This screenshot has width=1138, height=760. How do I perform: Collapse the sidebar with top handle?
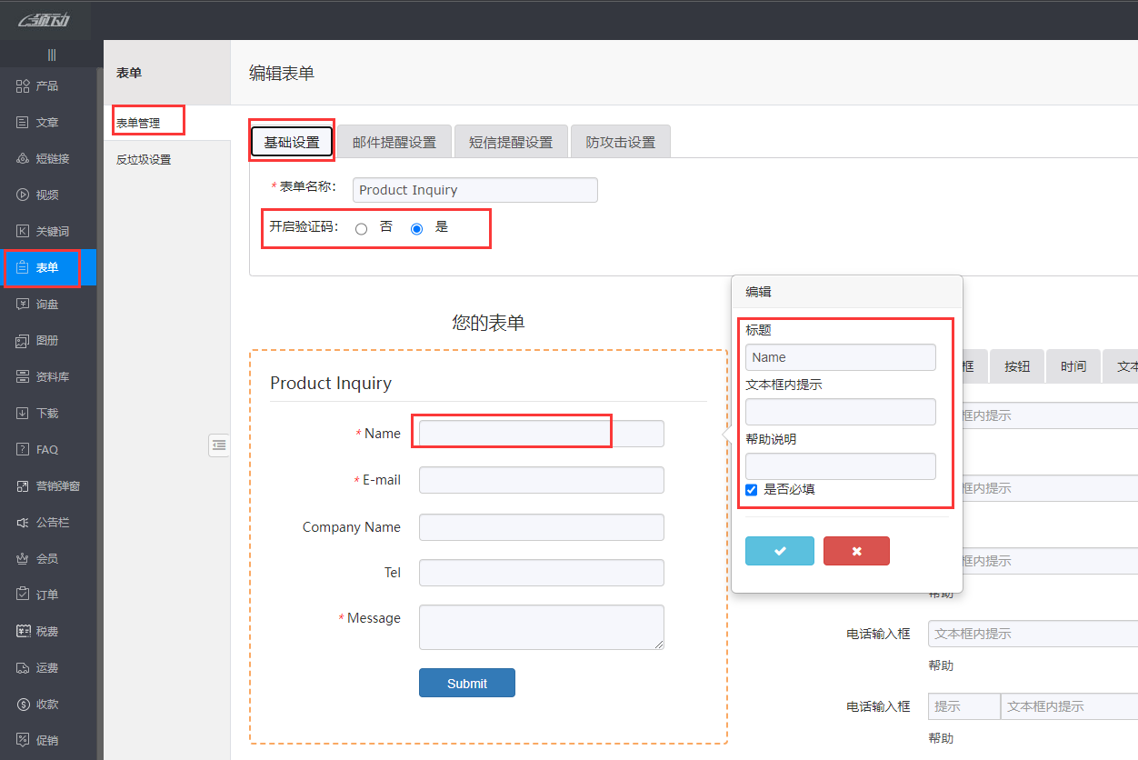click(x=52, y=55)
